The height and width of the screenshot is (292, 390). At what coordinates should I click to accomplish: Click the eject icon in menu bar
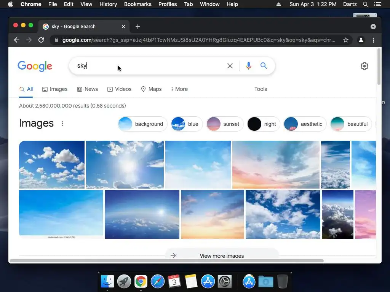point(278,4)
